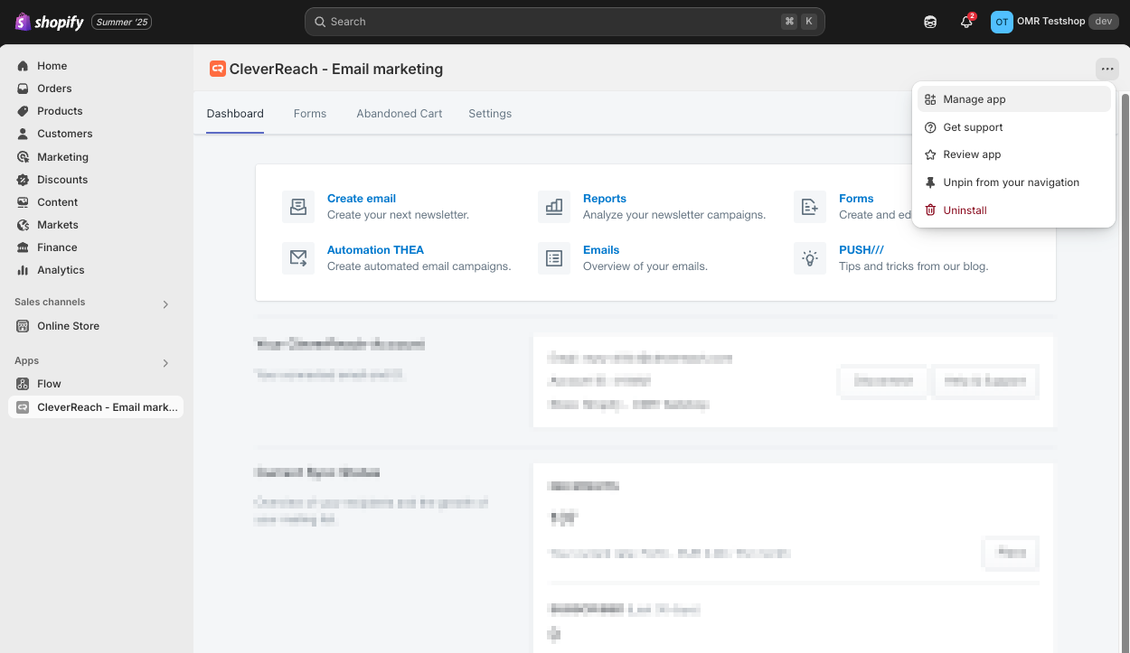Image resolution: width=1130 pixels, height=653 pixels.
Task: Click the Customers person icon
Action: (x=23, y=134)
